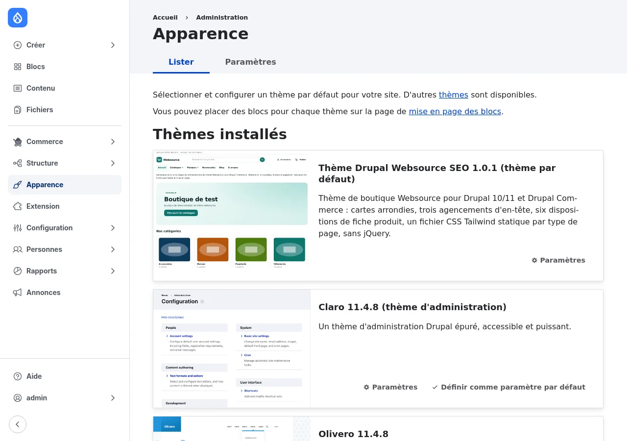
Task: Expand the Créer submenu chevron
Action: point(113,45)
